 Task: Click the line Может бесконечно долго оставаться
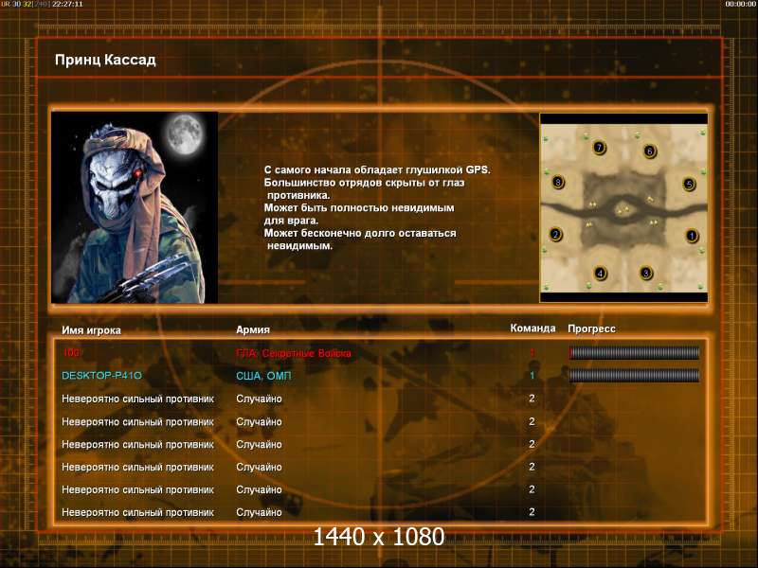click(x=360, y=233)
